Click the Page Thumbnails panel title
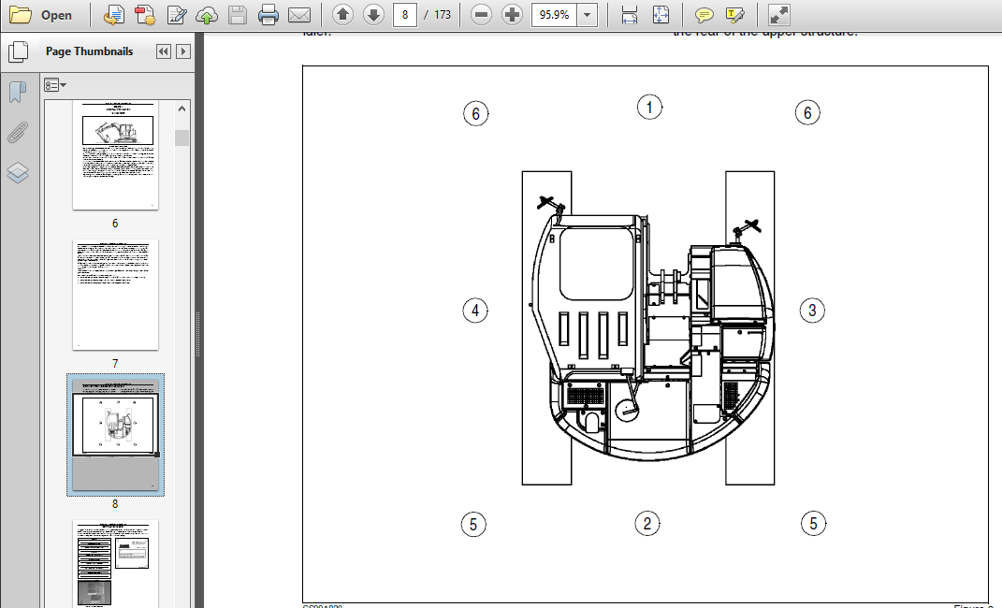This screenshot has height=608, width=1002. click(90, 51)
